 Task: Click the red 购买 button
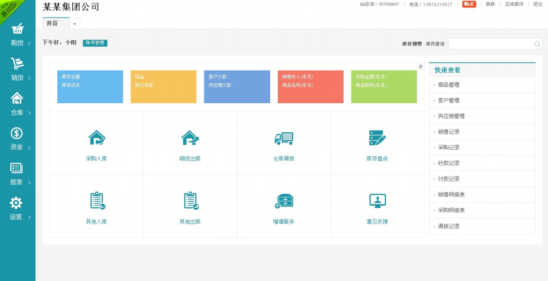(469, 4)
